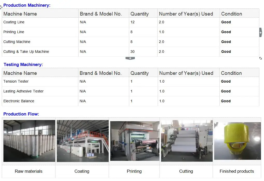Click the Finished products caption
264x181 pixels.
coord(237,171)
